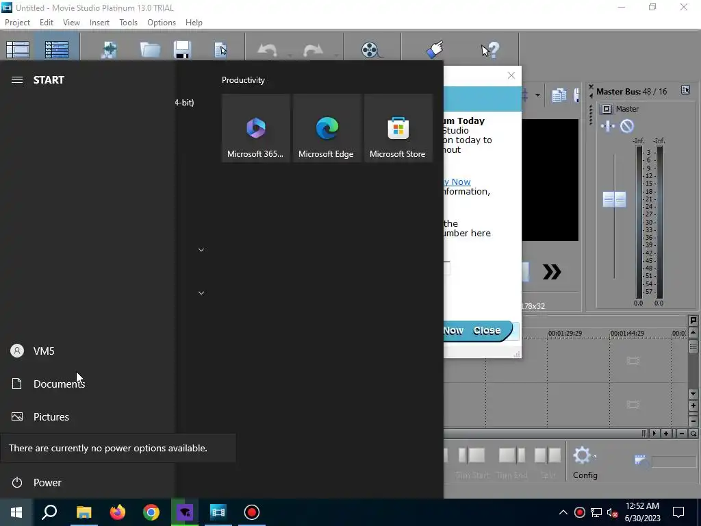Click the timeline marker flag icon

coord(693,321)
